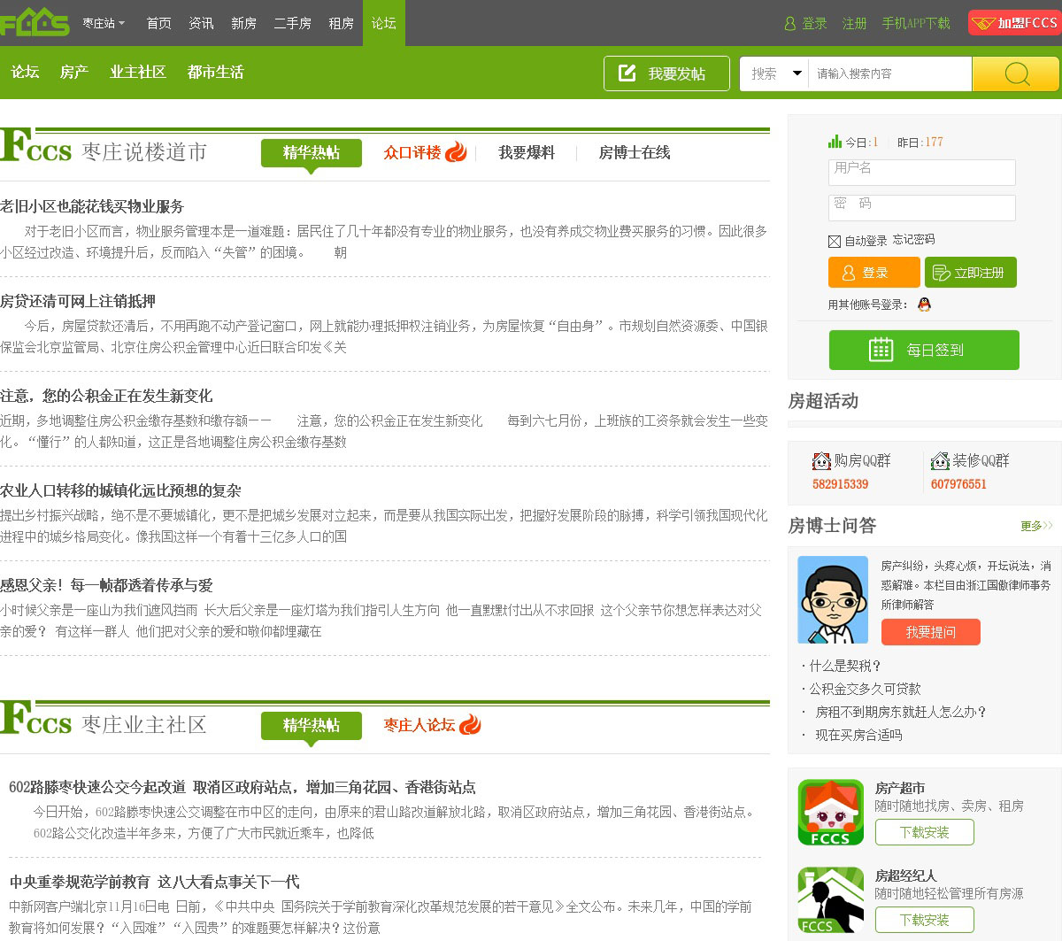Screen dimensions: 1062x941
Task: Open the 搜索 type dropdown
Action: click(775, 73)
